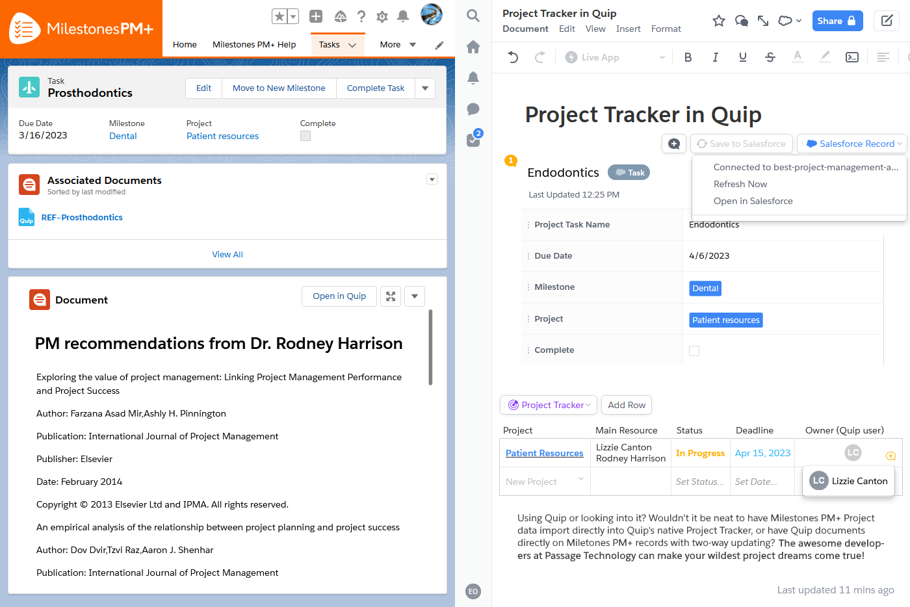Click the compose new document icon
Viewport: 910px width, 607px height.
coord(887,21)
